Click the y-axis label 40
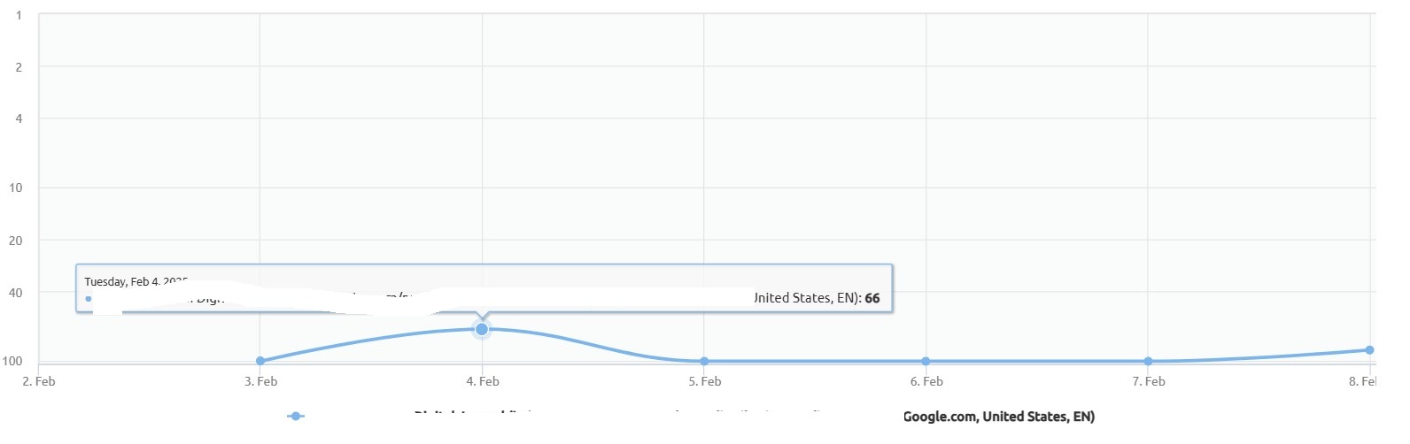The width and height of the screenshot is (1410, 444). point(15,293)
